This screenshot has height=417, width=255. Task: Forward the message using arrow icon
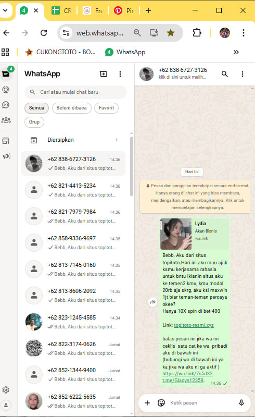pyautogui.click(x=152, y=302)
